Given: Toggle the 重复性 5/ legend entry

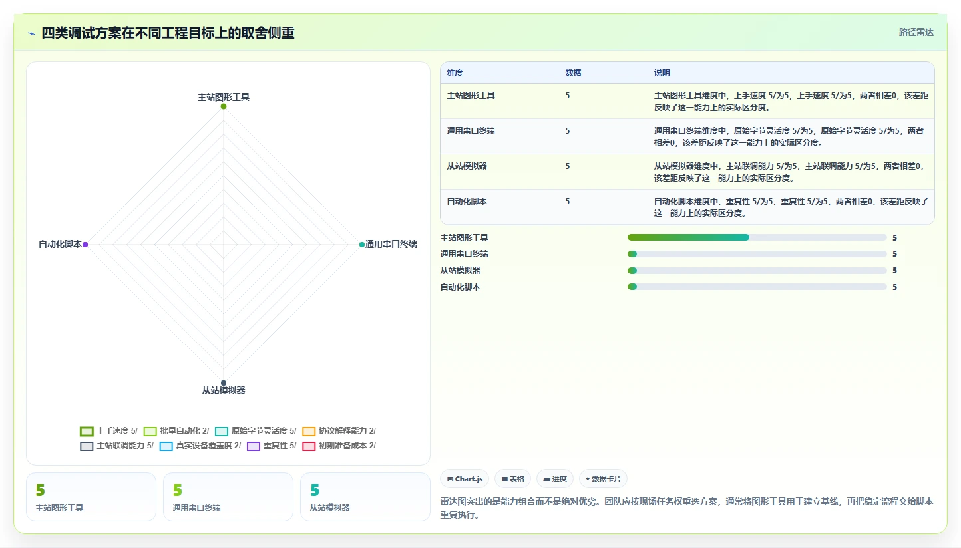Looking at the screenshot, I should (272, 446).
